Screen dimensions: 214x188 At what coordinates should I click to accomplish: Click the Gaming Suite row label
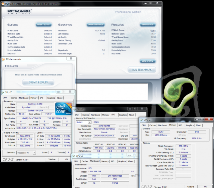pyautogui.click(x=13, y=40)
